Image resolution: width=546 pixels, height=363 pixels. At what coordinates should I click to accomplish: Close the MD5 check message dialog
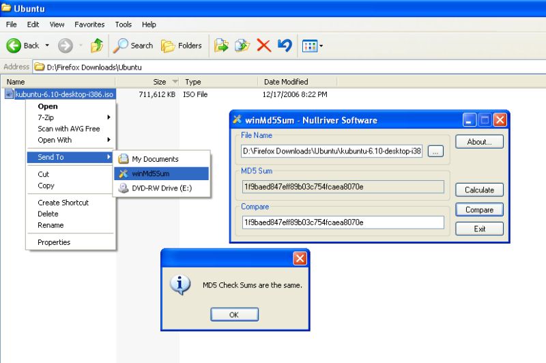[x=300, y=259]
